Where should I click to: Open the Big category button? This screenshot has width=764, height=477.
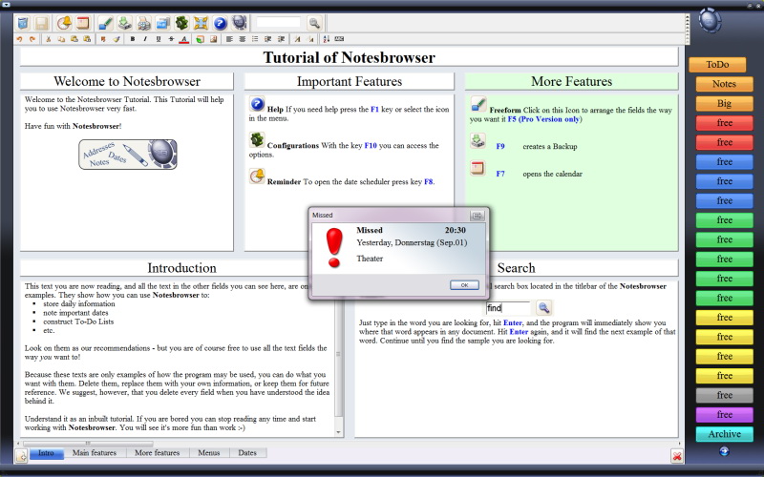(x=724, y=103)
